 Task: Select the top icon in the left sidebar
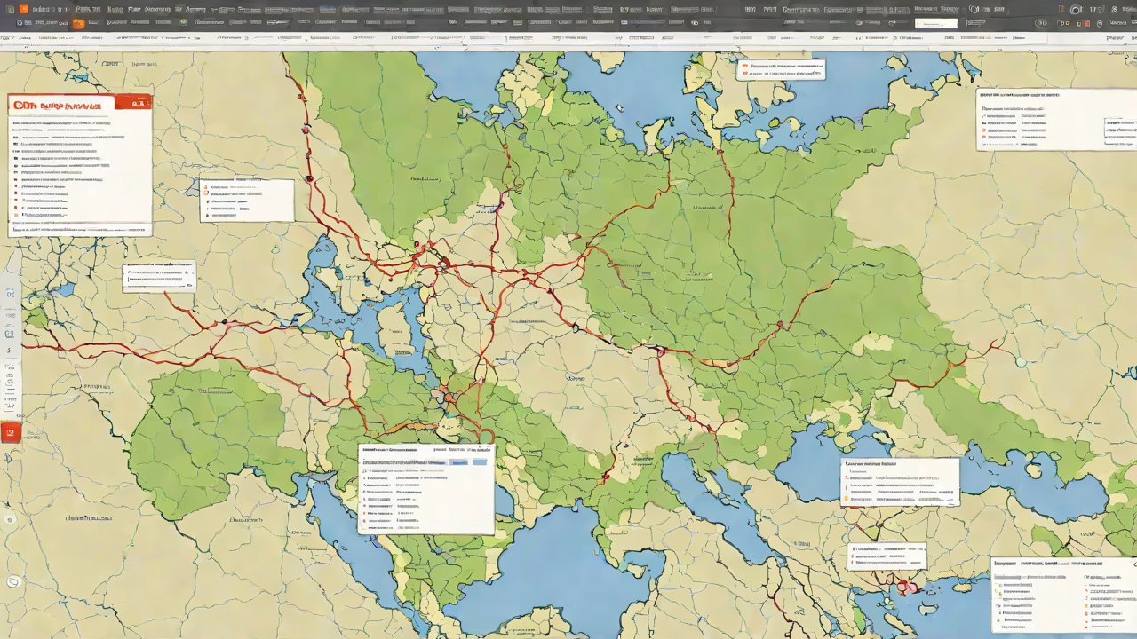pyautogui.click(x=10, y=294)
